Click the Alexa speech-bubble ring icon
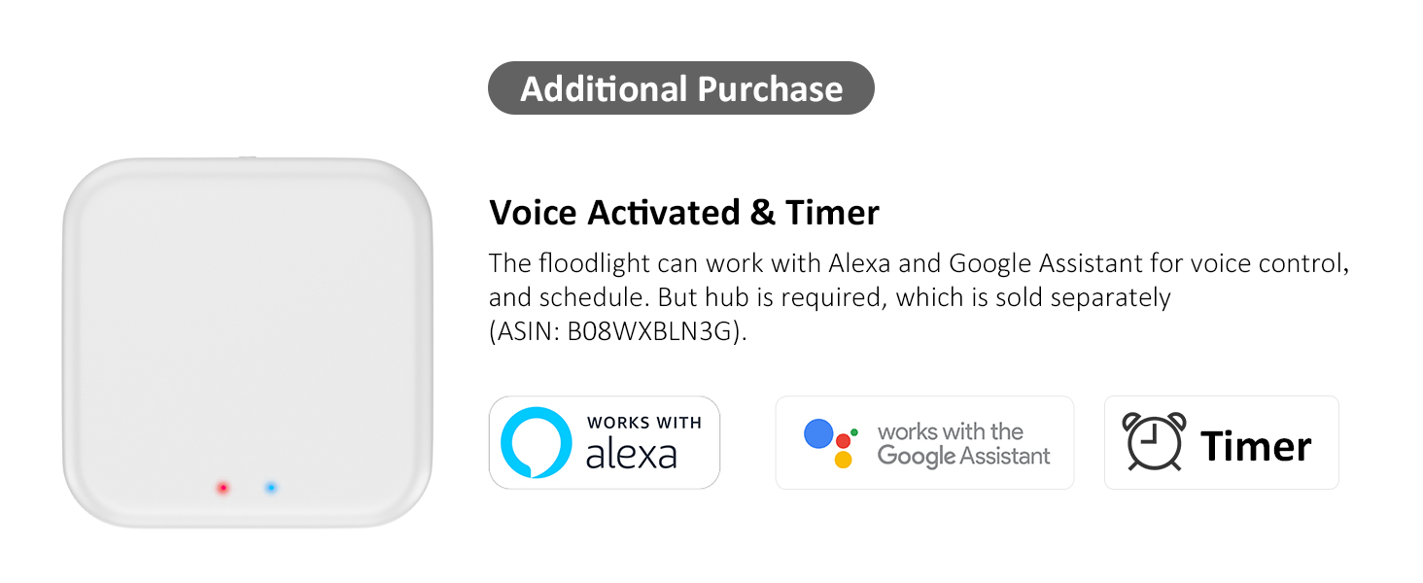Viewport: 1423px width, 583px height. 536,442
